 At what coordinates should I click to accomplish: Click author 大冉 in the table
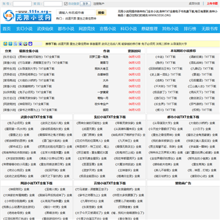(x=106, y=81)
